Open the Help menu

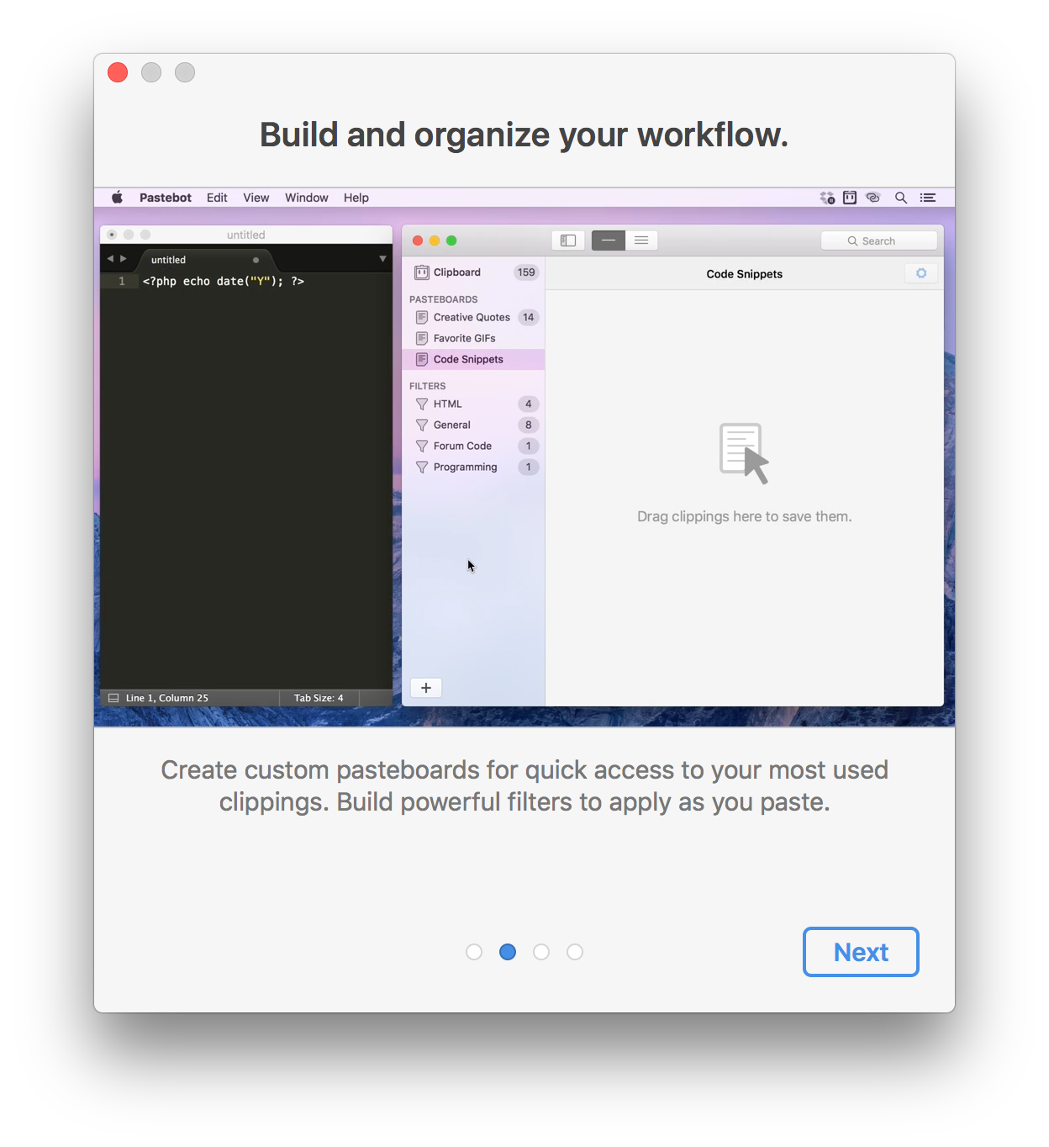click(x=356, y=198)
